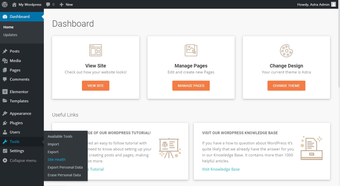
Task: Click the WordPress logo in admin bar
Action: coord(5,5)
